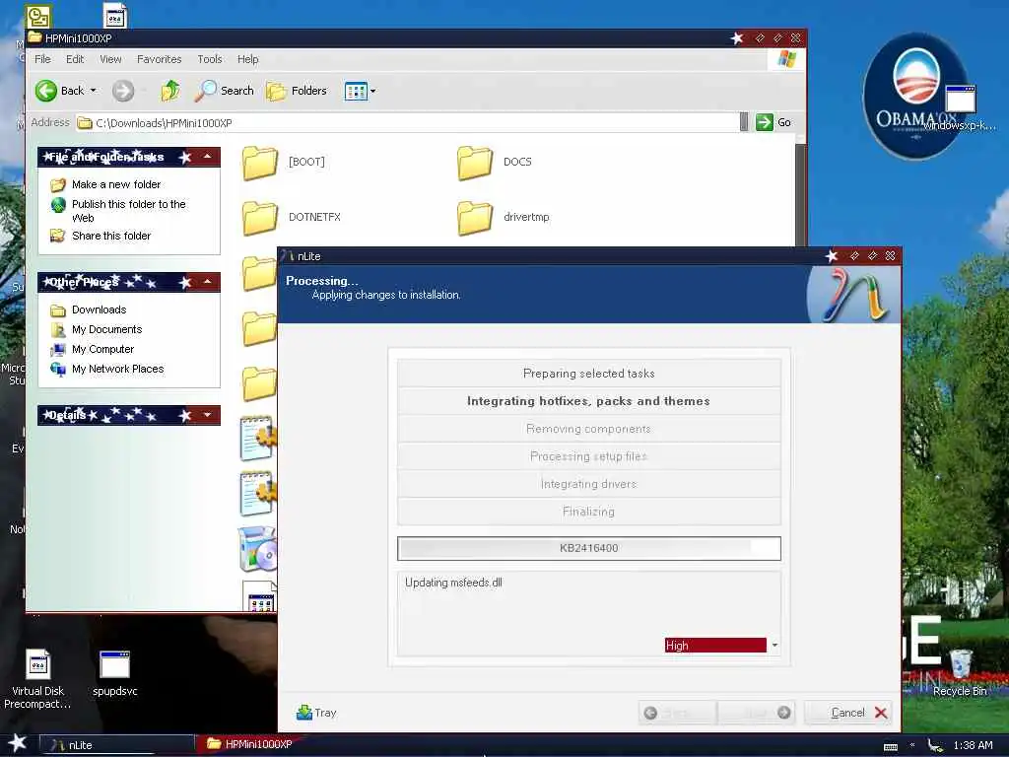Click the network tray icon near clock
Viewport: 1009px width, 757px height.
(x=934, y=745)
